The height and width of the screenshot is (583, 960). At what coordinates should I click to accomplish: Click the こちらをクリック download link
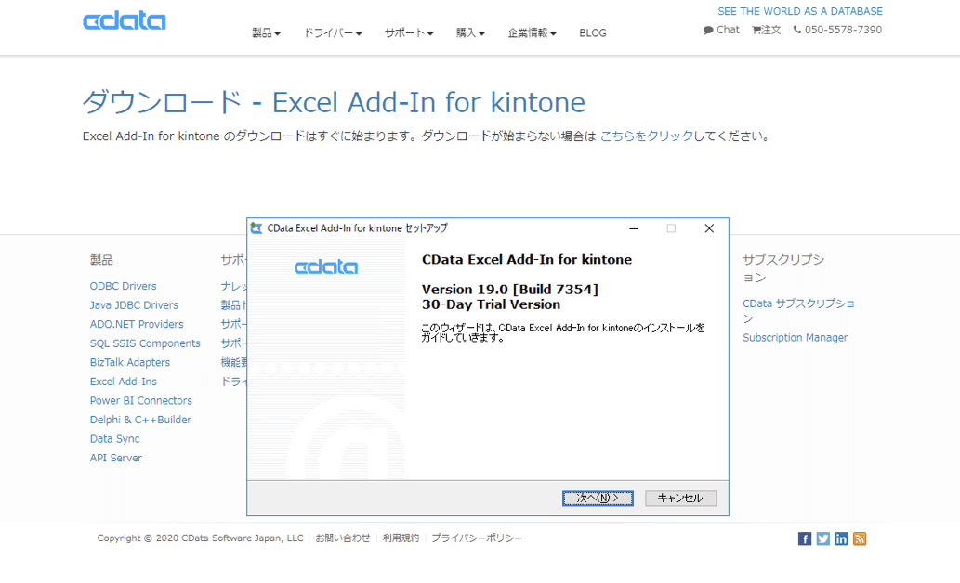[647, 136]
